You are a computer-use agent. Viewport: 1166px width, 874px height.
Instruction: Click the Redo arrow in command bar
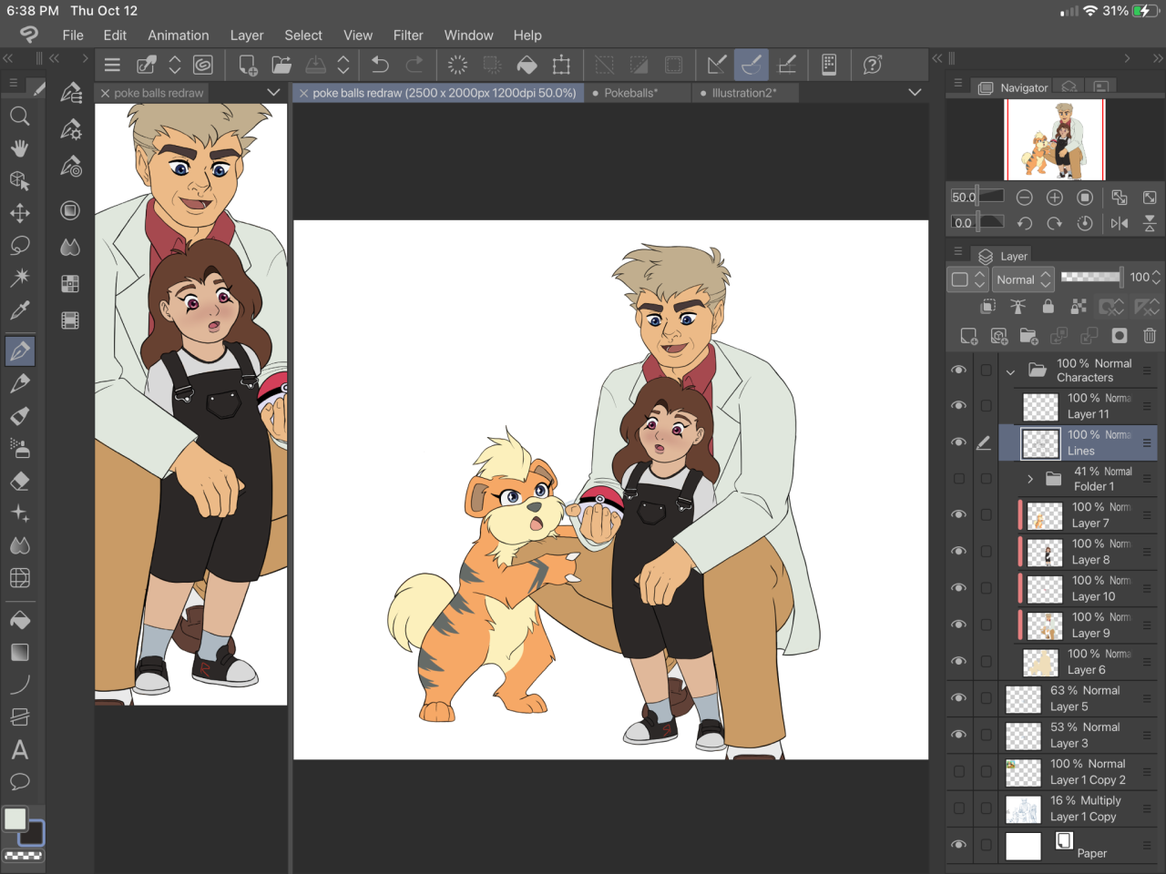click(x=414, y=65)
